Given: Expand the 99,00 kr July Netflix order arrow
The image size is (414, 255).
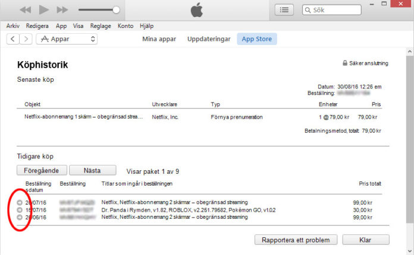Looking at the screenshot, I should click(x=20, y=202).
